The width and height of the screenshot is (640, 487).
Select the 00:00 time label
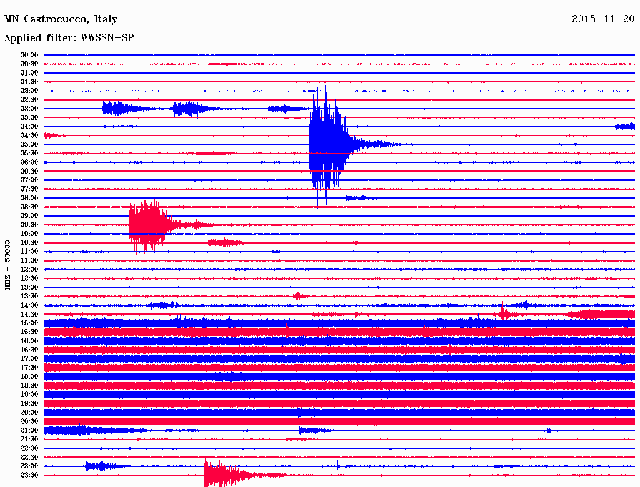29,55
